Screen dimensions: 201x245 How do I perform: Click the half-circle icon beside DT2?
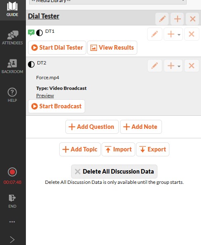(31, 64)
